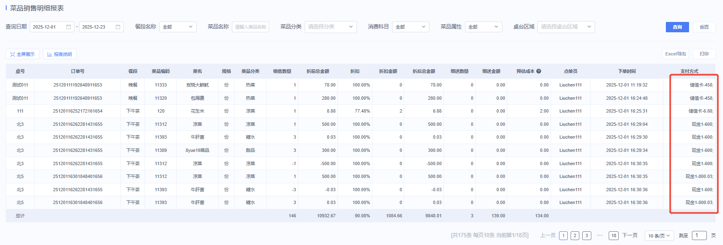The image size is (723, 245).
Task: Click the 点单员 column header
Action: coord(571,71)
